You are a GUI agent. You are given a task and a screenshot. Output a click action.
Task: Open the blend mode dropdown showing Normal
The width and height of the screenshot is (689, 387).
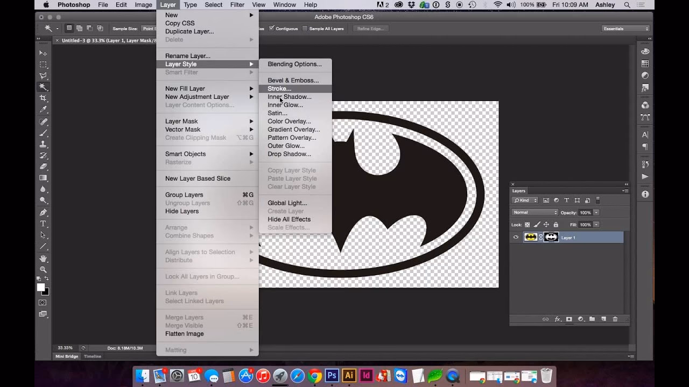coord(535,212)
